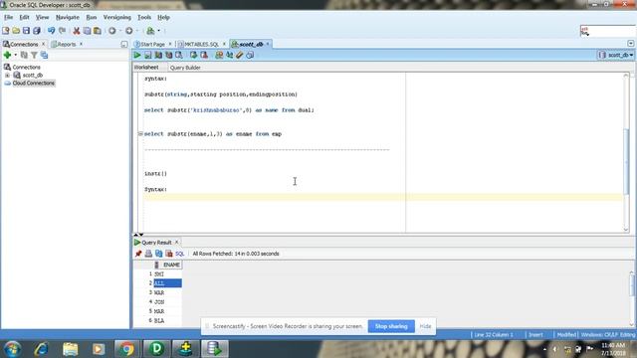
Task: Click the Unshared SQL Worksheet icon
Action: 219,55
